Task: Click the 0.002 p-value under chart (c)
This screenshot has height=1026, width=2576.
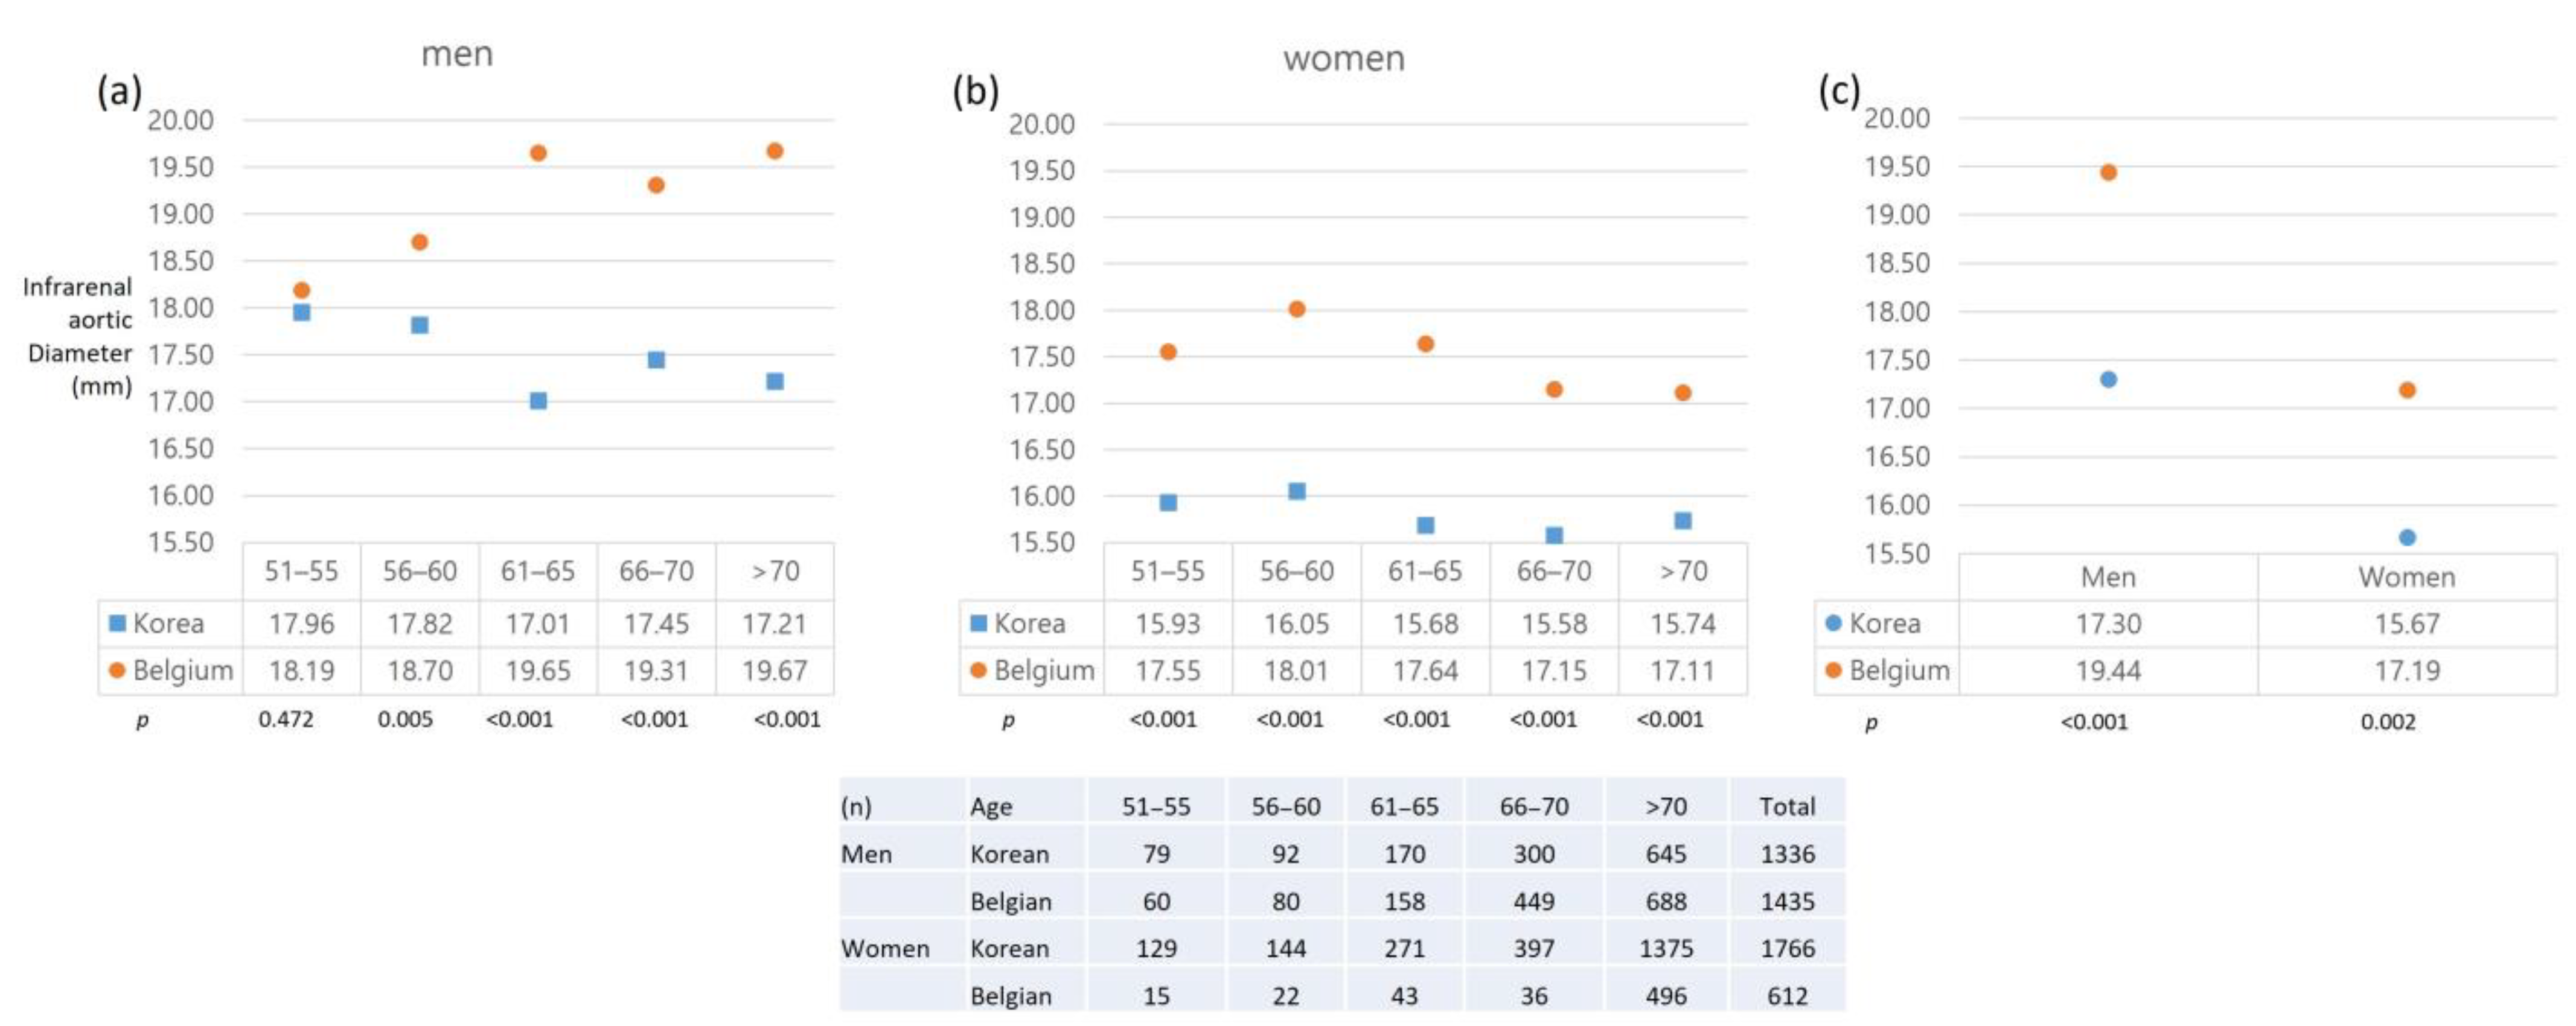Action: tap(2388, 722)
